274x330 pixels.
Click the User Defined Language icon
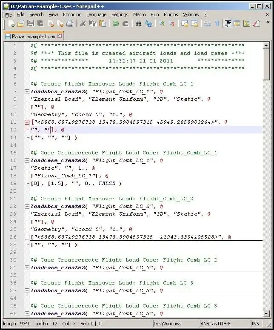[237, 23]
